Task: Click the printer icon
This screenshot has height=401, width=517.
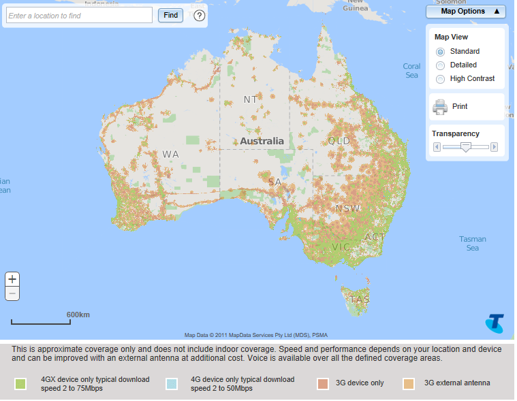Action: [x=440, y=107]
